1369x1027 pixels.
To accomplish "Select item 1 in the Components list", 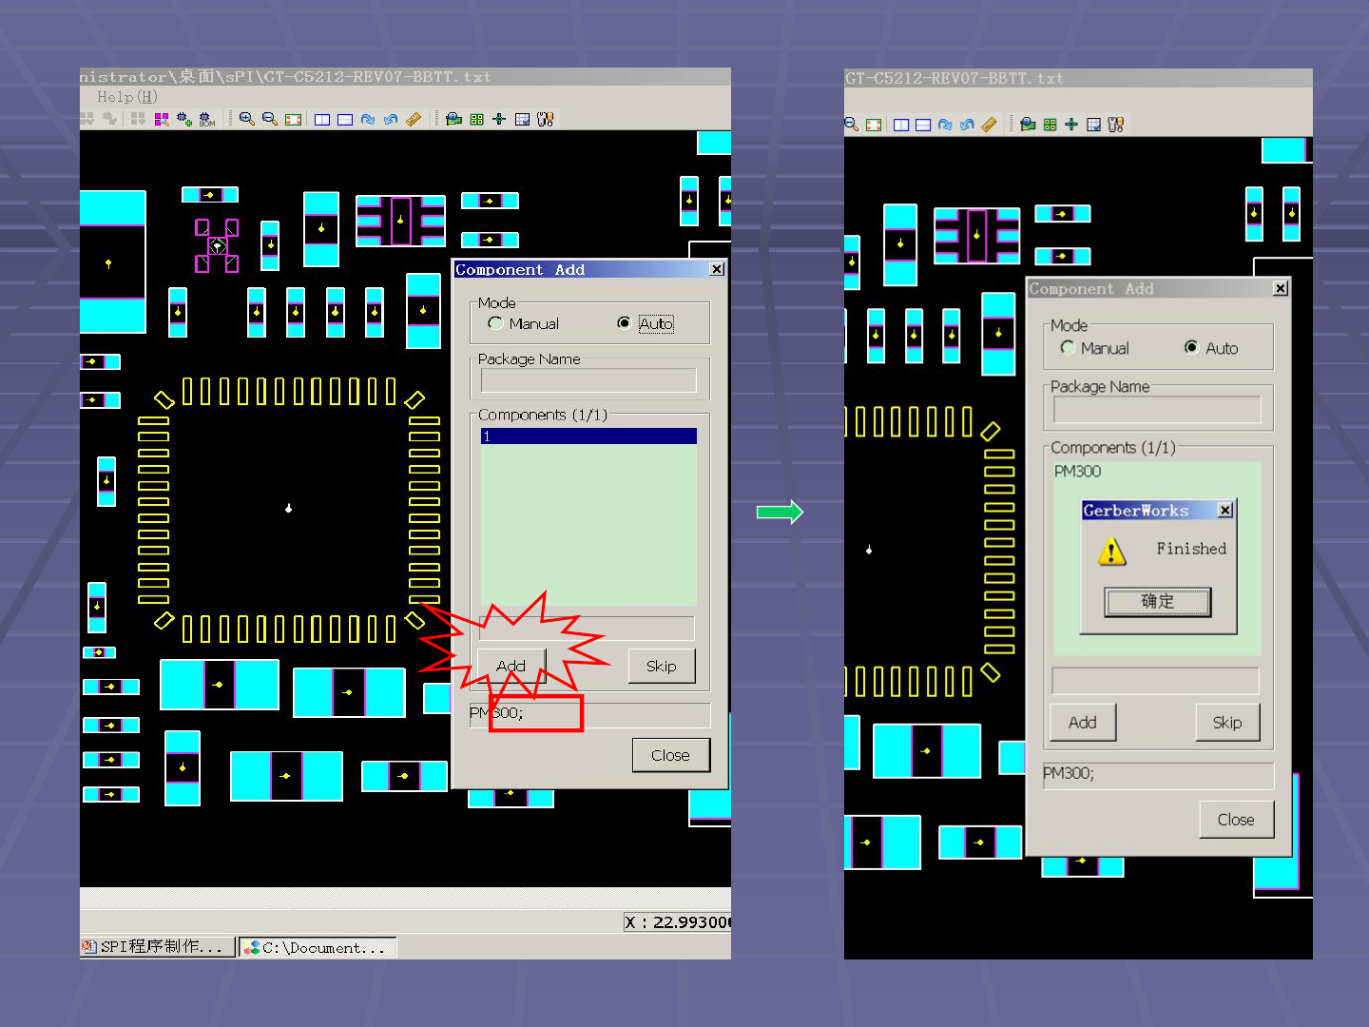I will click(588, 436).
